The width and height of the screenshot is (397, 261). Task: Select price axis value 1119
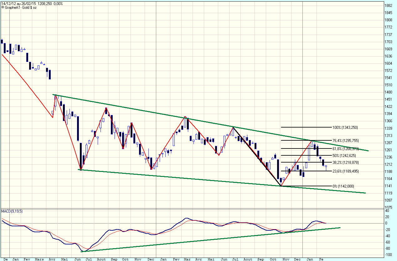pos(389,193)
